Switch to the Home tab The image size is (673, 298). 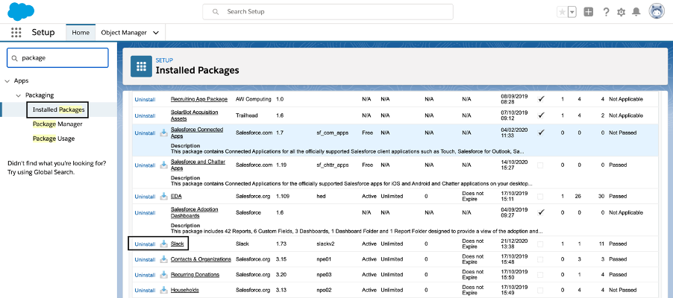coord(81,33)
